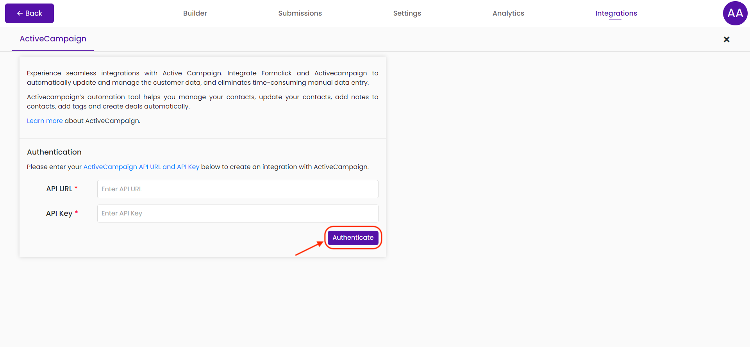The image size is (750, 347).
Task: Close the ActiveCampaign panel with X
Action: tap(727, 39)
